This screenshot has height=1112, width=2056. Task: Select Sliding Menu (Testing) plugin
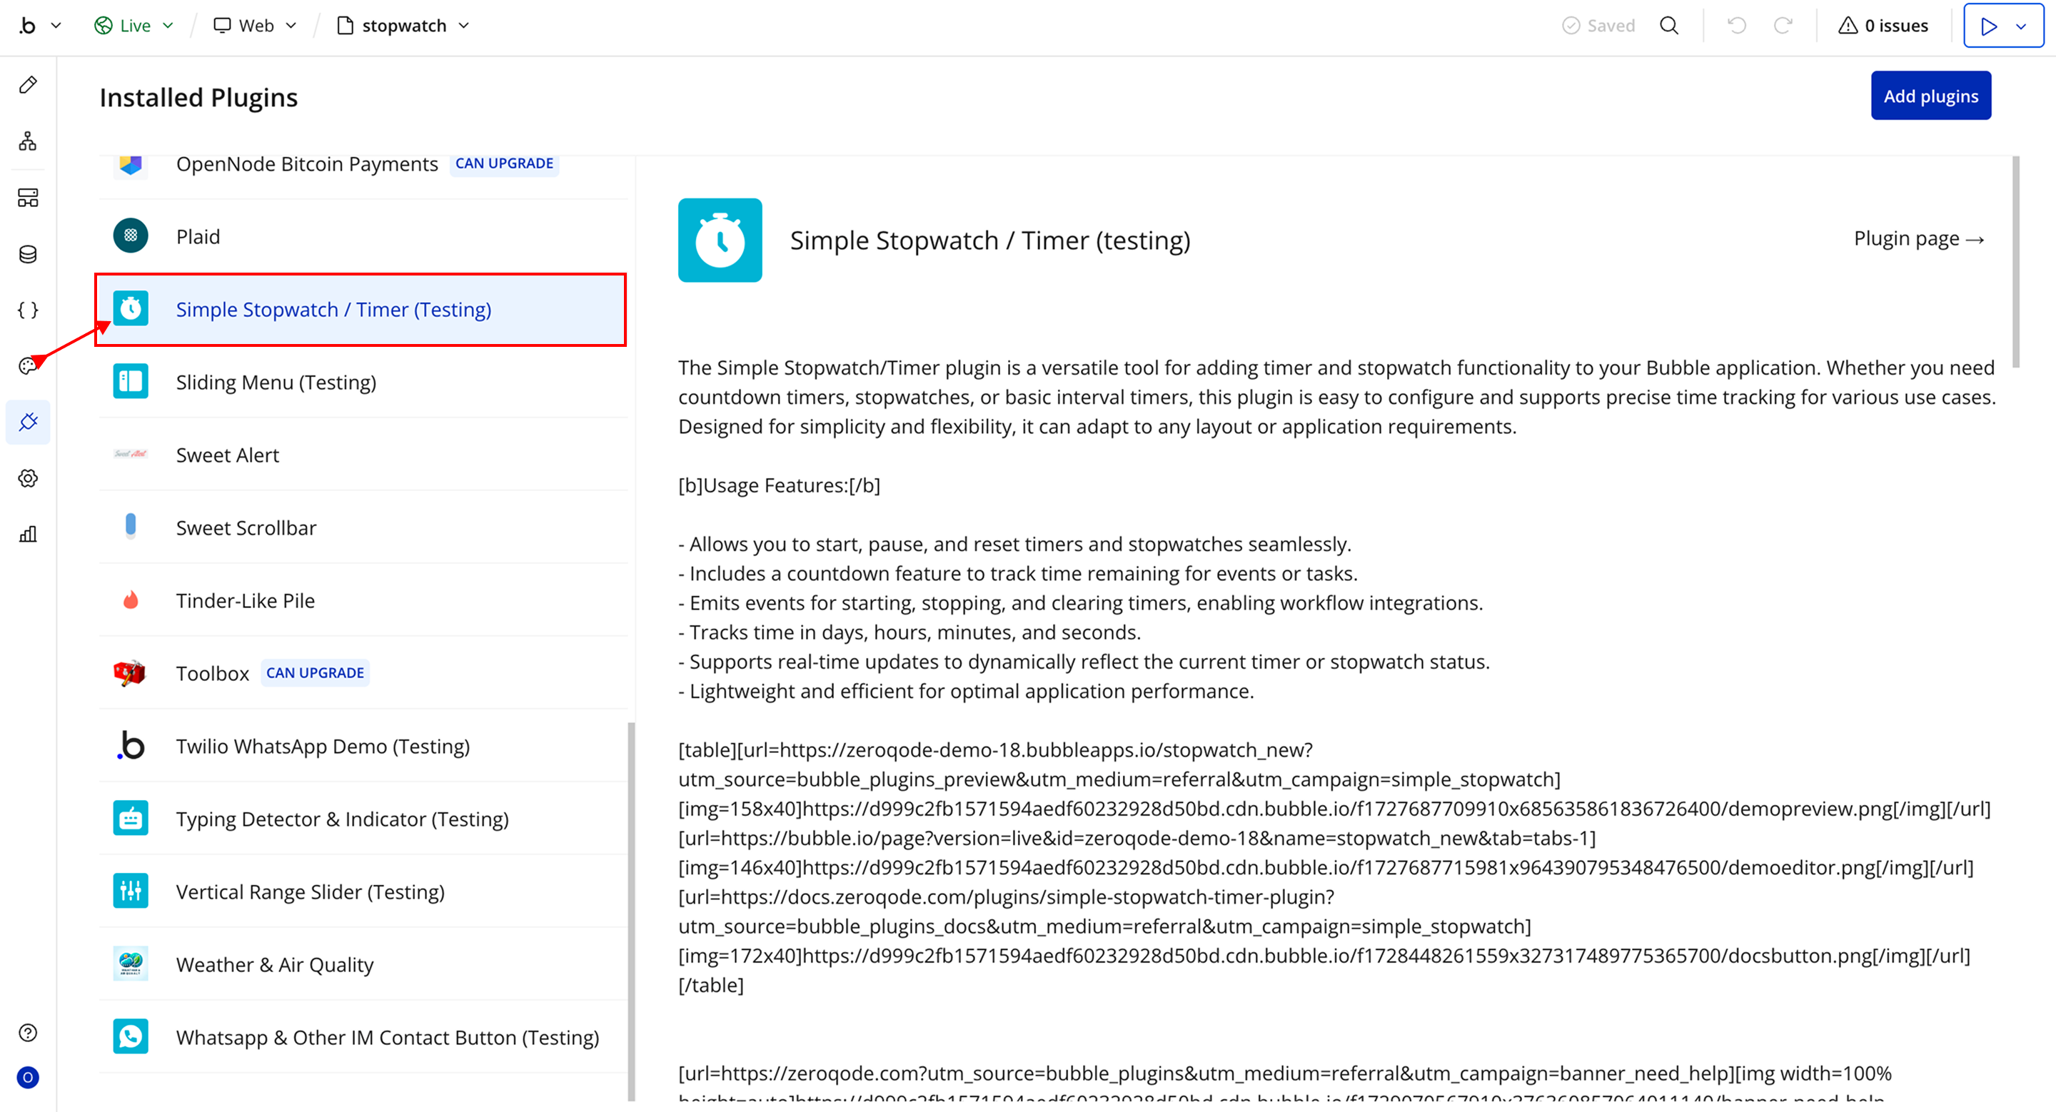(276, 382)
